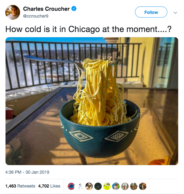The height and width of the screenshot is (194, 184).
Task: Open the Charles Croucher display name link
Action: point(47,9)
